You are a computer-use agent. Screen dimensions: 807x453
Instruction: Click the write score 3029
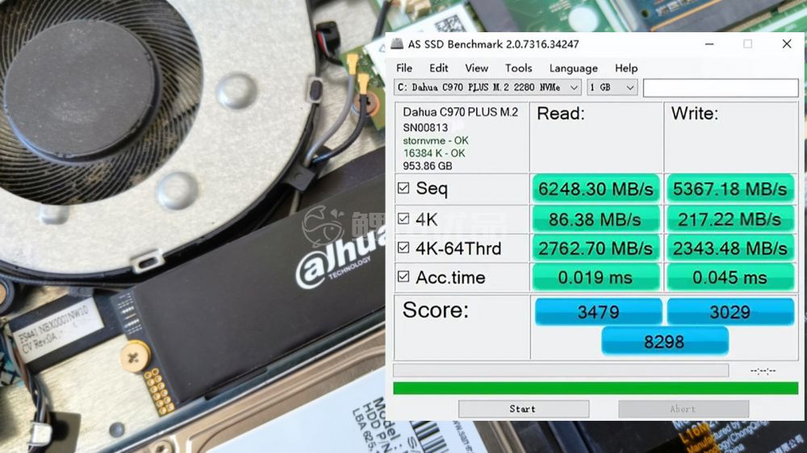(730, 312)
